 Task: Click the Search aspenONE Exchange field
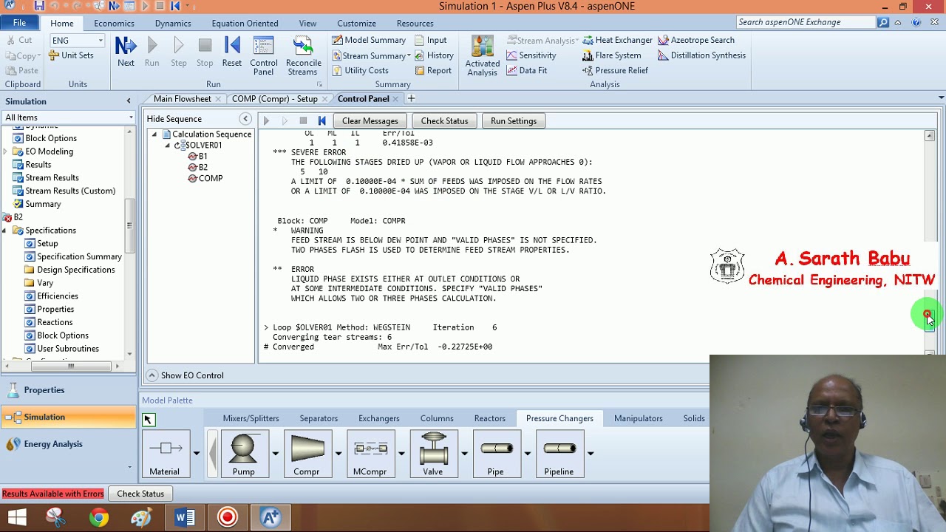[806, 22]
